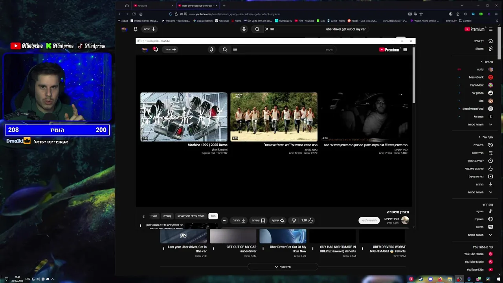Open BeardMeatsFood subscription channel

coord(477,108)
